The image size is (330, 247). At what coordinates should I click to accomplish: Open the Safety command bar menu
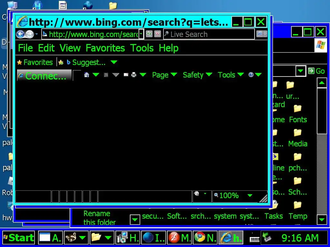click(x=198, y=75)
